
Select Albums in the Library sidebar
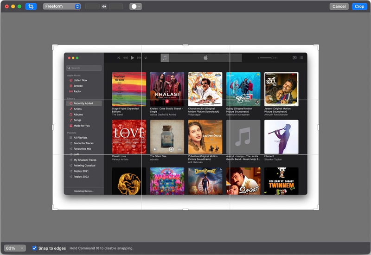(x=78, y=115)
